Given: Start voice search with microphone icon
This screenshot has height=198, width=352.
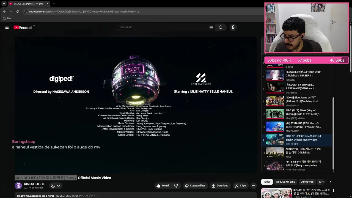Looking at the screenshot, I should (x=233, y=27).
